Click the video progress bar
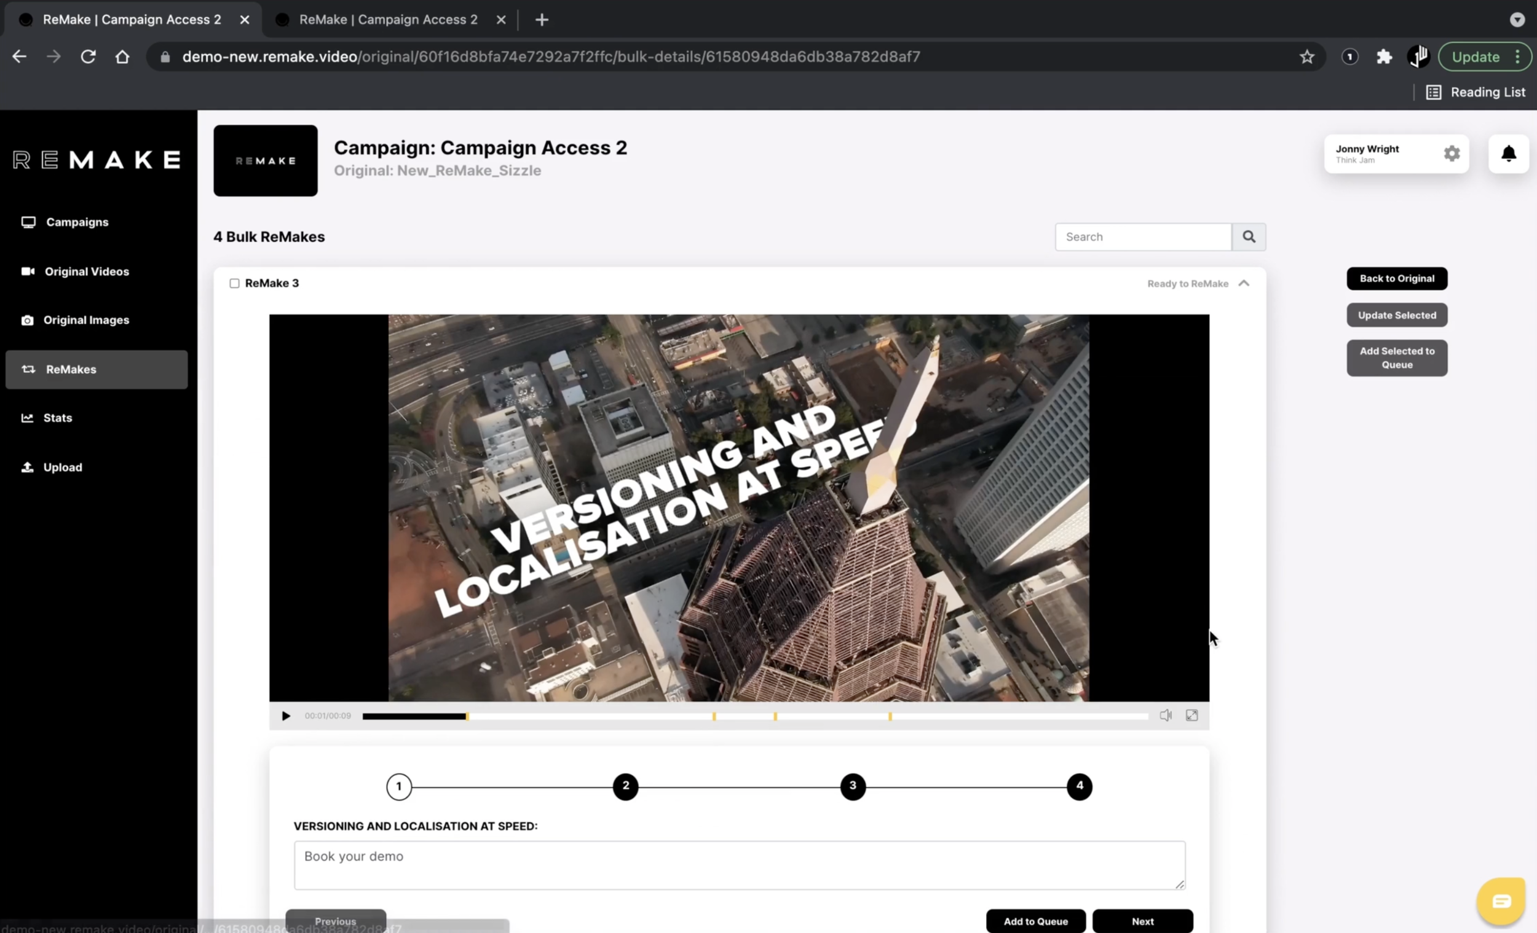The height and width of the screenshot is (933, 1537). click(754, 717)
